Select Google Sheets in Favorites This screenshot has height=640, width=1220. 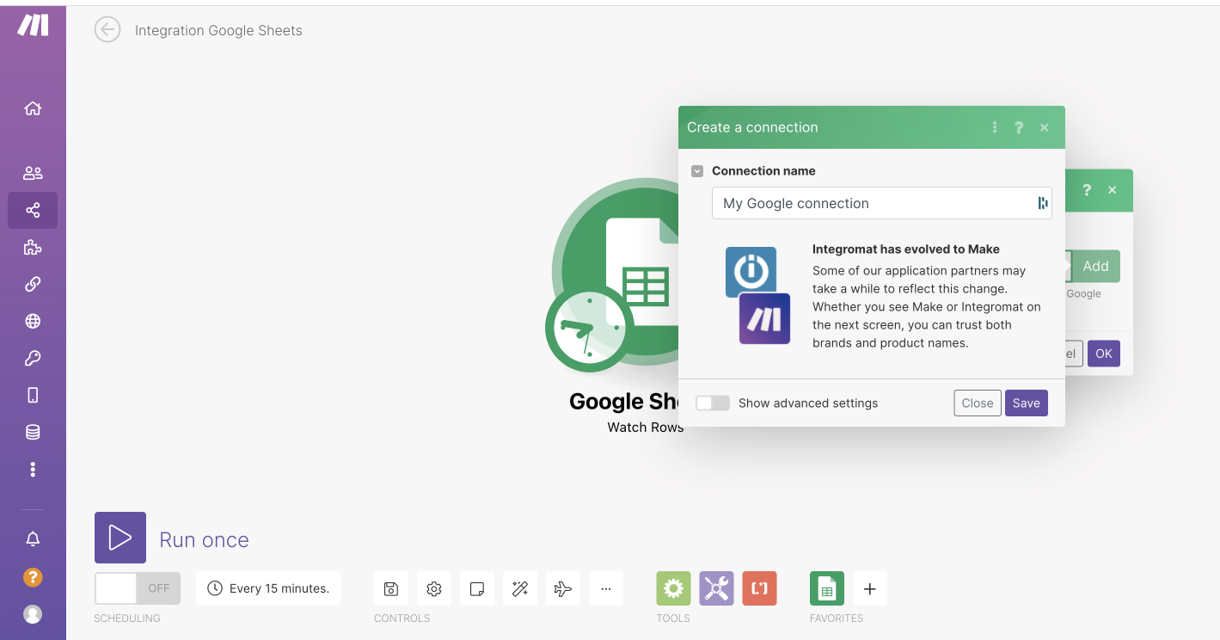827,588
